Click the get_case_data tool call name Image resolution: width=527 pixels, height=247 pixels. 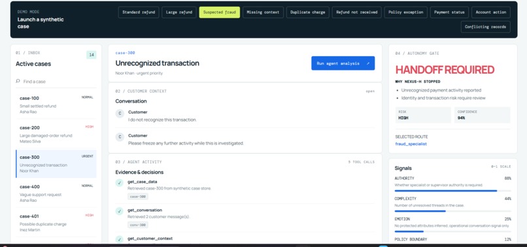click(142, 182)
